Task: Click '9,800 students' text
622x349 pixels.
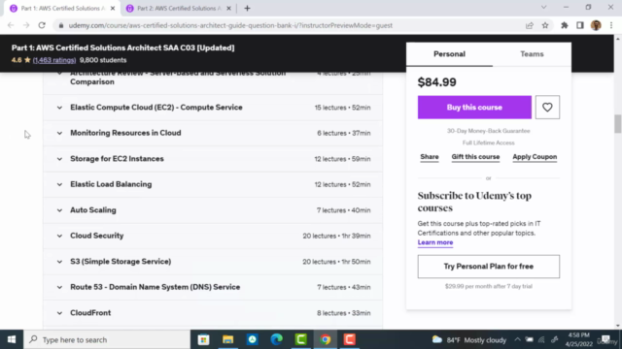Action: (103, 60)
